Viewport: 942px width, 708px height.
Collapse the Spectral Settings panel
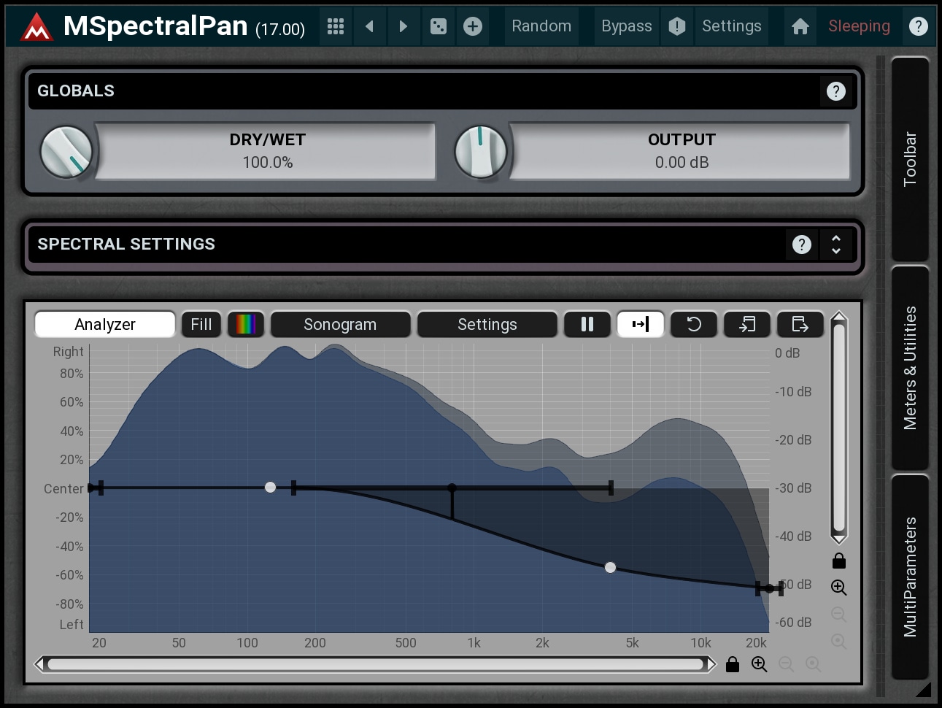point(836,245)
